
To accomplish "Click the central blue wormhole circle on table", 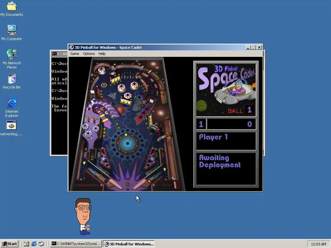I will pyautogui.click(x=127, y=143).
